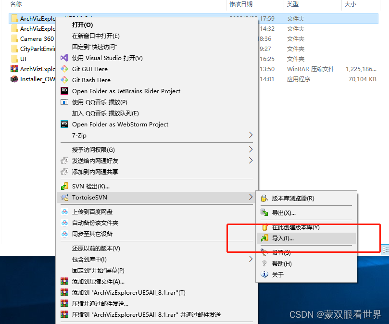Sort by the 名称 column header

(16, 4)
